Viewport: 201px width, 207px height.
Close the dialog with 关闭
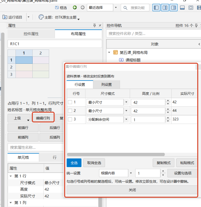coord(132,190)
